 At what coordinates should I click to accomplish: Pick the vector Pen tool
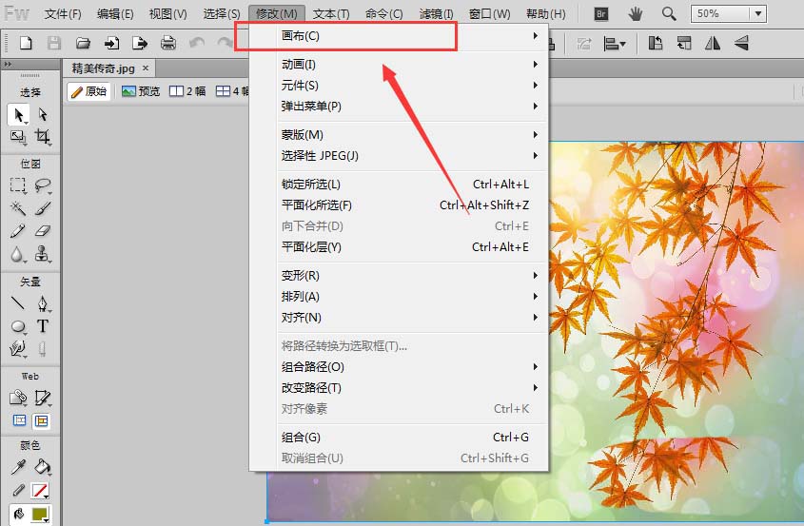point(43,303)
